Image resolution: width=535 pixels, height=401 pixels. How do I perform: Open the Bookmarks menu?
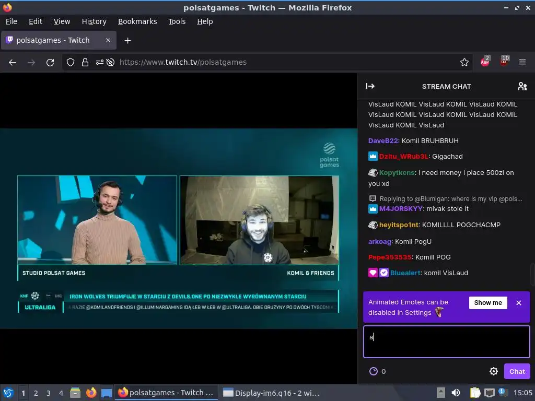[x=137, y=21]
